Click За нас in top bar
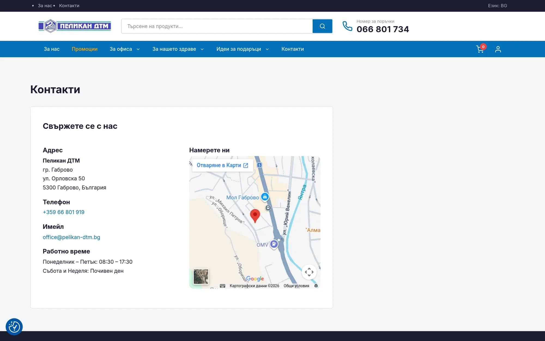 click(45, 6)
